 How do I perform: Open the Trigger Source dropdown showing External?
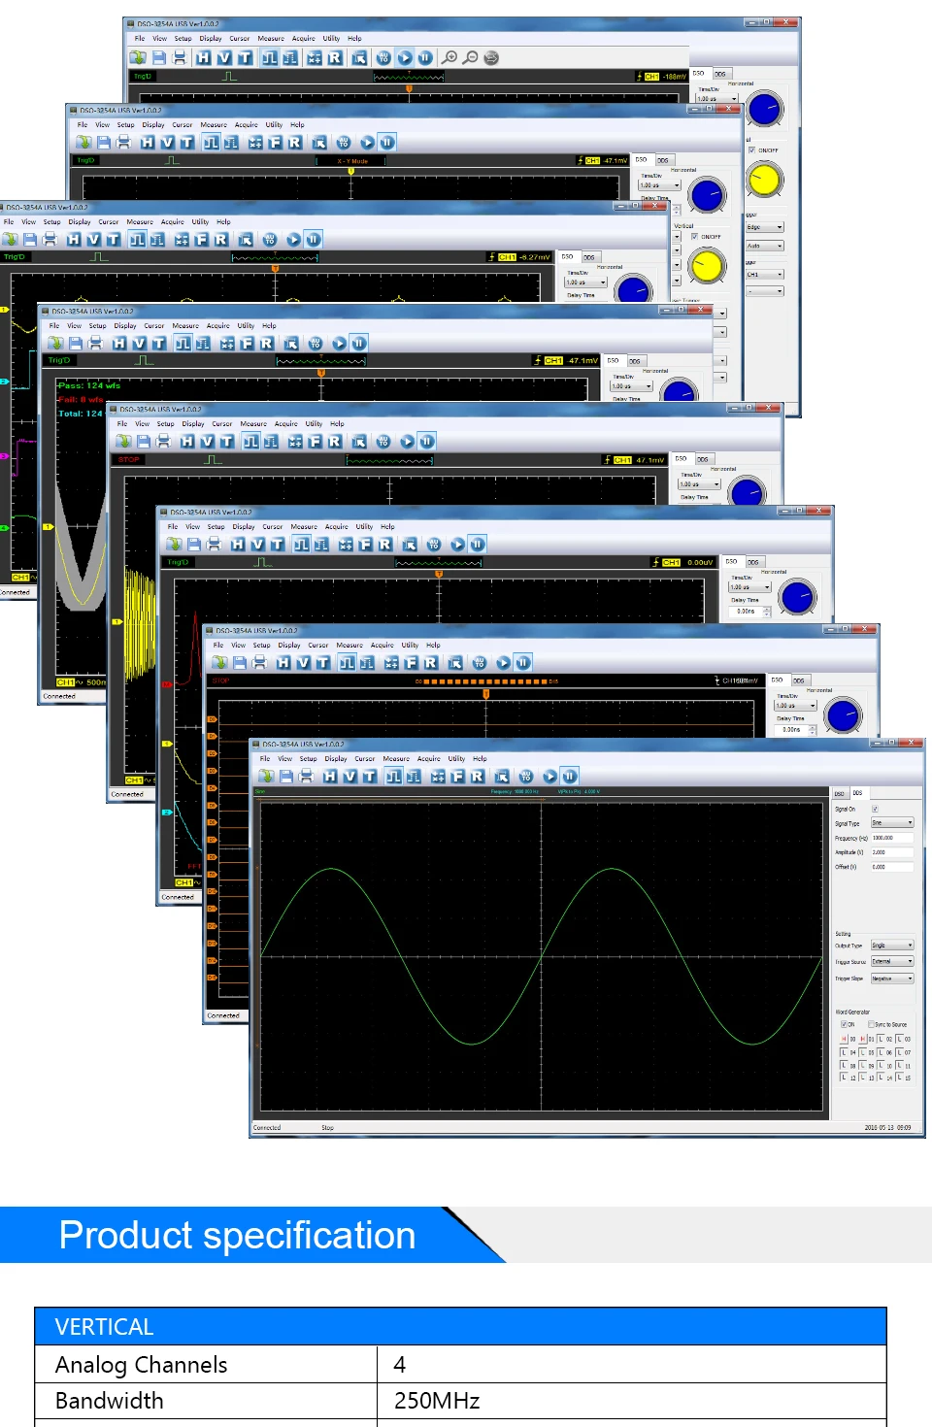click(x=892, y=961)
